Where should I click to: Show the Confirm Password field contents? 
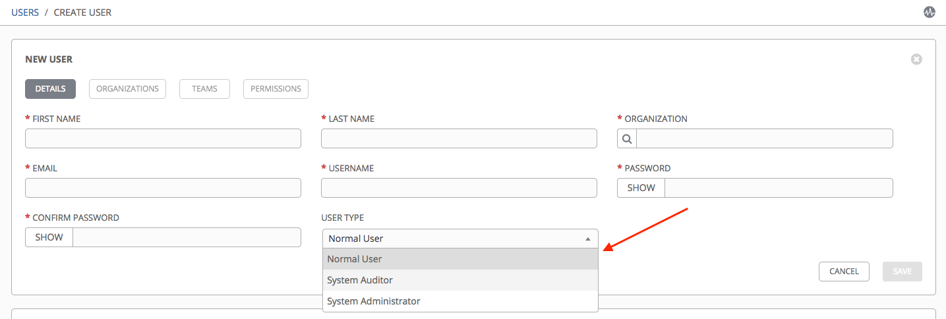tap(49, 237)
